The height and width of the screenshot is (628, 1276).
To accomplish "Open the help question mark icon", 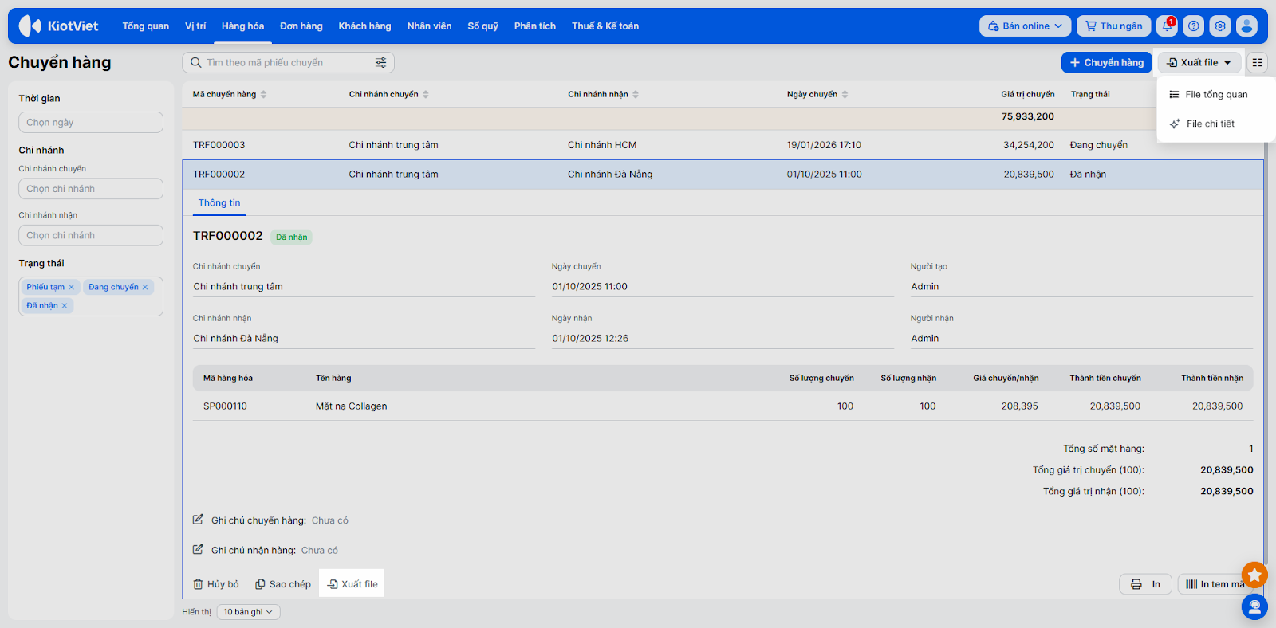I will (1193, 26).
